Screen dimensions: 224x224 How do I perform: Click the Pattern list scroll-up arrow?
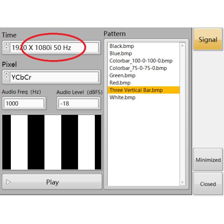coord(182,46)
